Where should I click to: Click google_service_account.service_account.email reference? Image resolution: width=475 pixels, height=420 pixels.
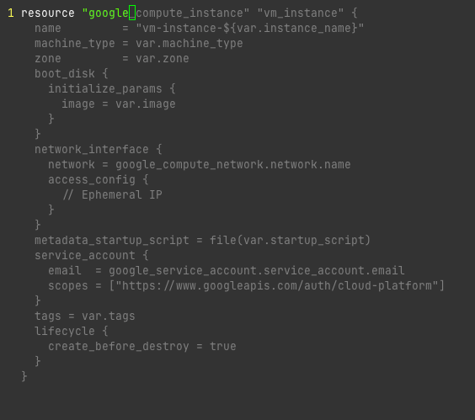tap(257, 270)
